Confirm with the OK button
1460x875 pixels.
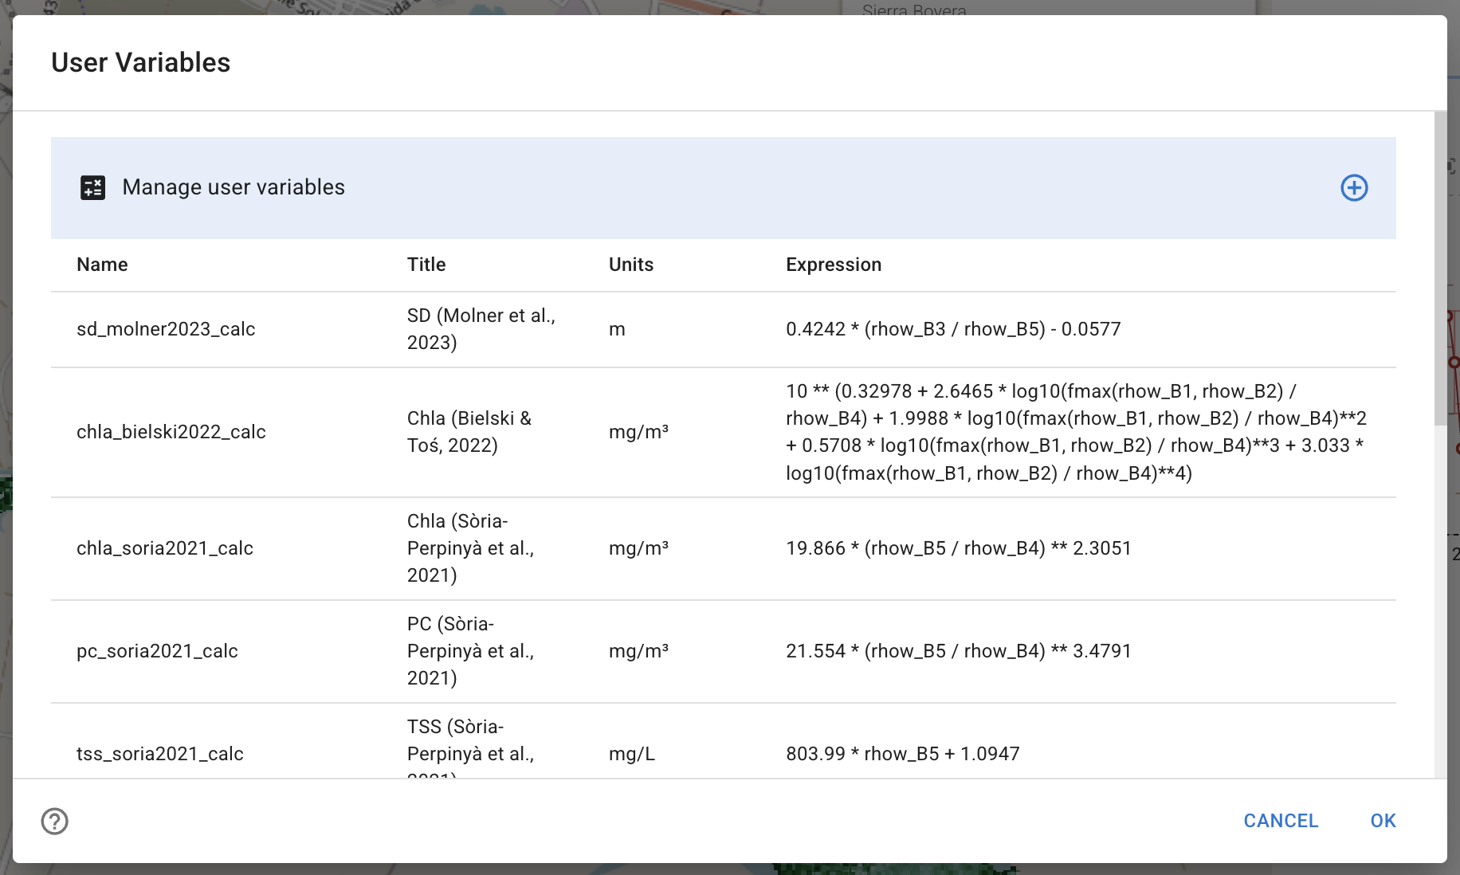1383,821
